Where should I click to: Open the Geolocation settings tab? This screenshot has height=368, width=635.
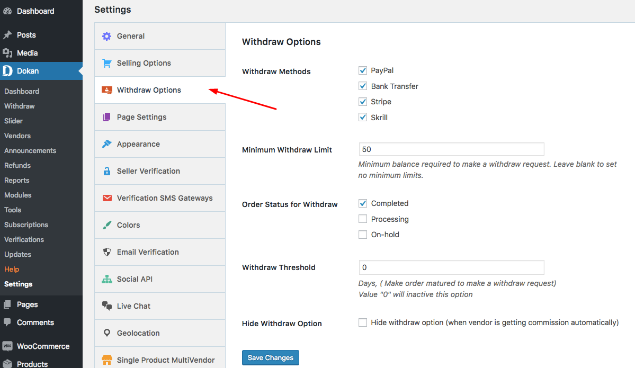[160, 333]
